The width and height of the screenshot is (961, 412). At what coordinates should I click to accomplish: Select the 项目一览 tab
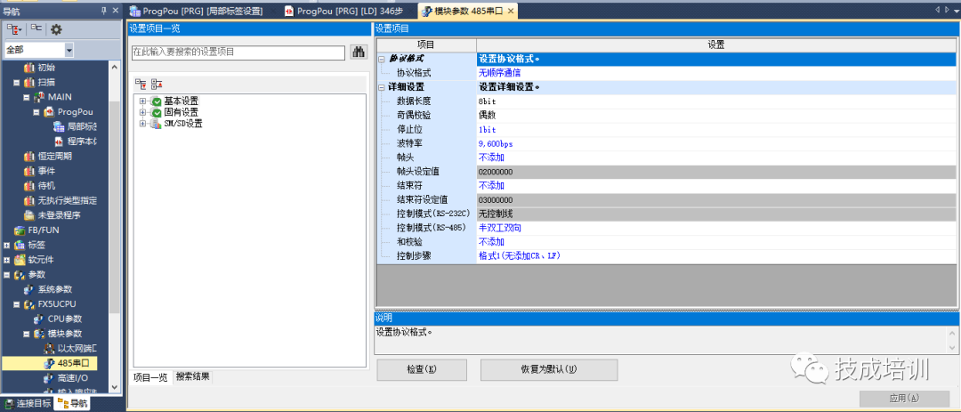[151, 377]
